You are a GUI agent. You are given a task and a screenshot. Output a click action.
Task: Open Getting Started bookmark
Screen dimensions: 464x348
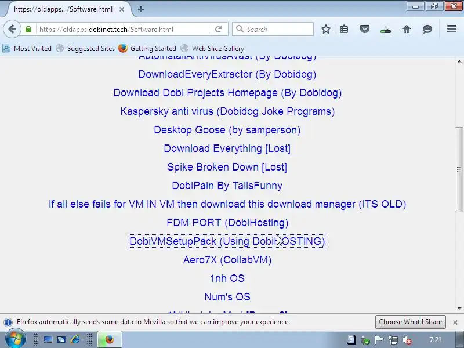coord(147,49)
